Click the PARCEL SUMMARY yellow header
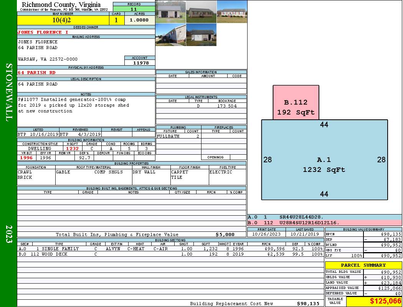 [363, 265]
